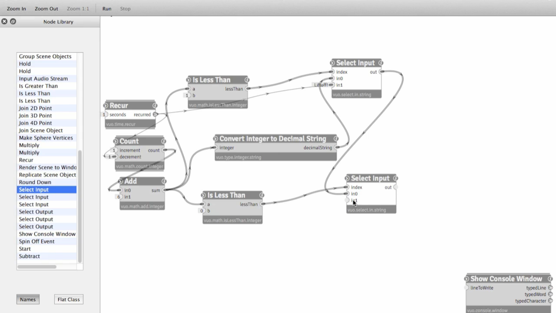This screenshot has width=556, height=313.
Task: Run the composition
Action: [107, 9]
